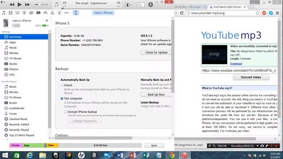283x159 pixels.
Task: Skip to previous track in iTunes
Action: [12, 4]
